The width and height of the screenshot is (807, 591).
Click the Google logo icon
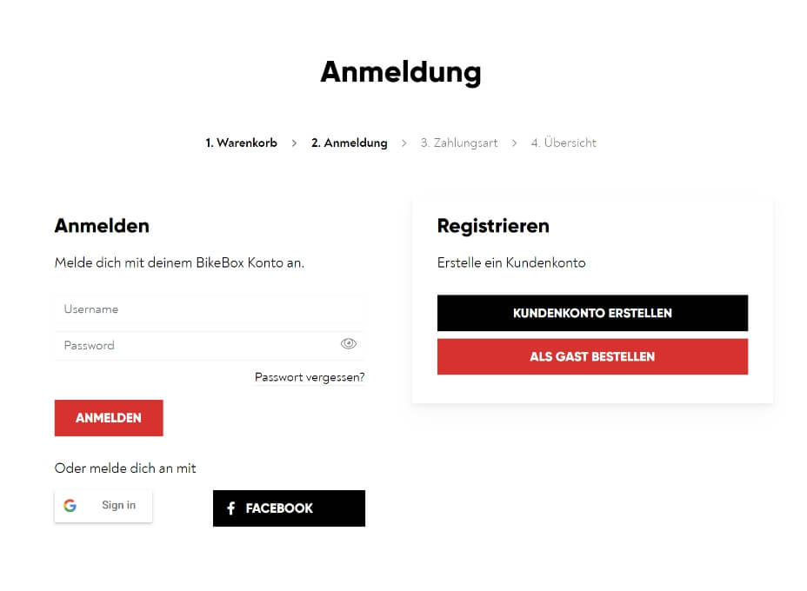coord(70,506)
